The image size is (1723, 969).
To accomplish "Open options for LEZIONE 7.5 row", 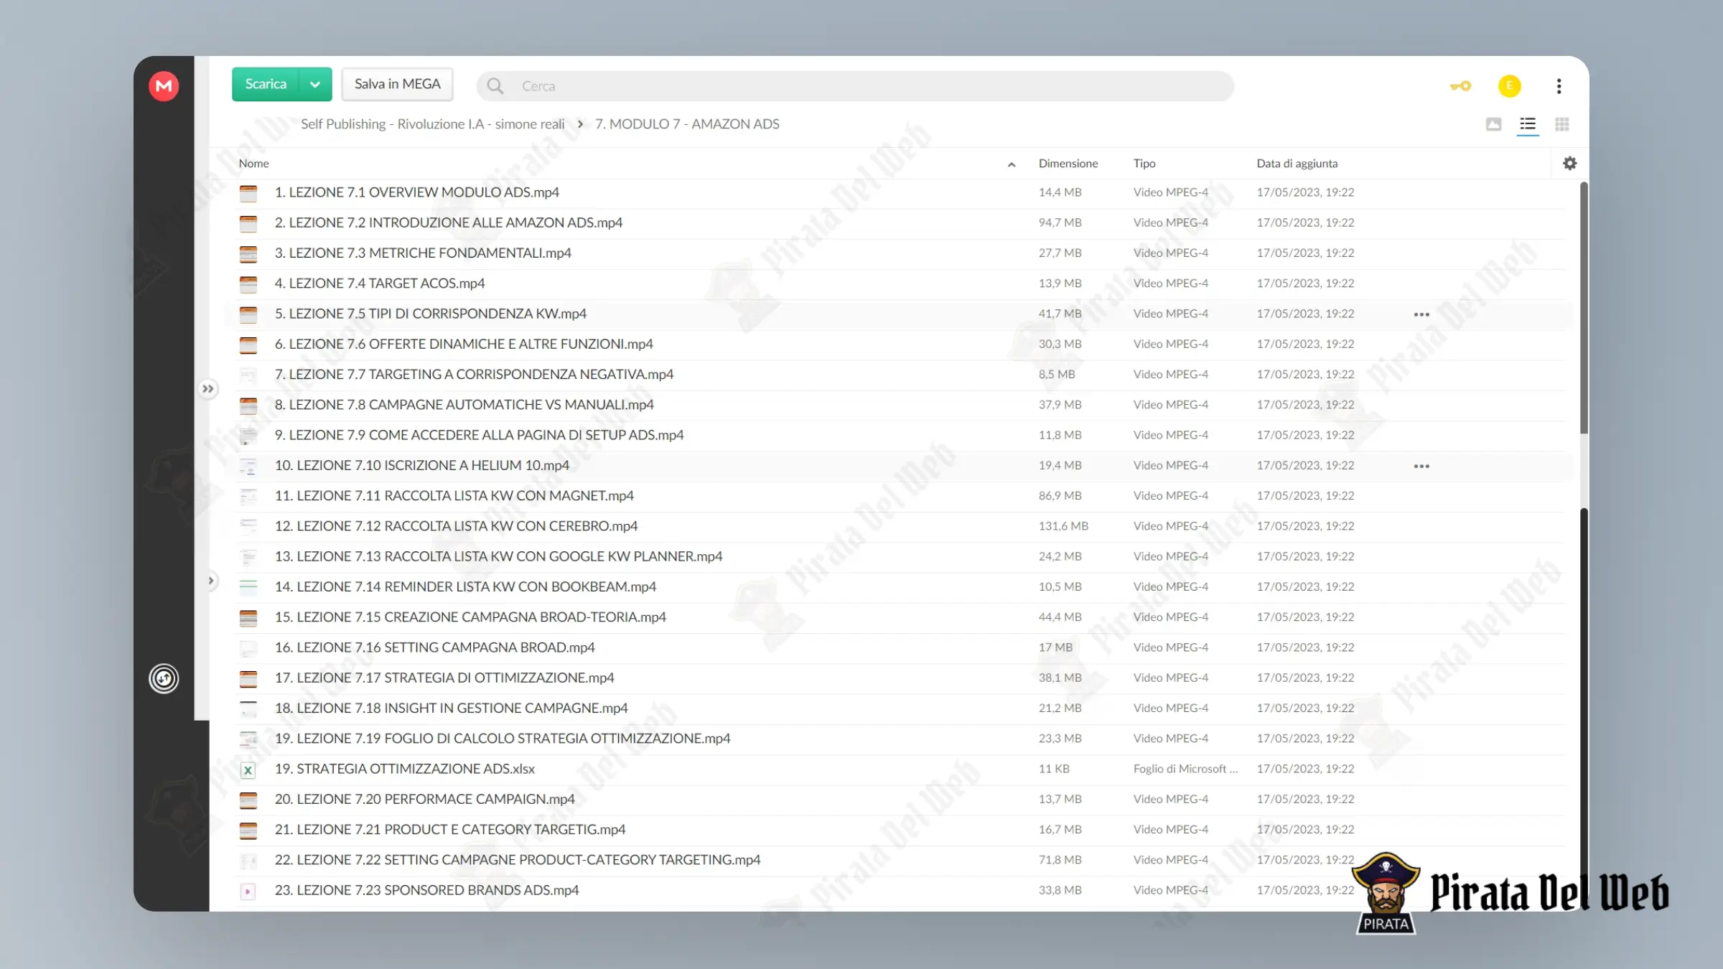I will [x=1421, y=314].
